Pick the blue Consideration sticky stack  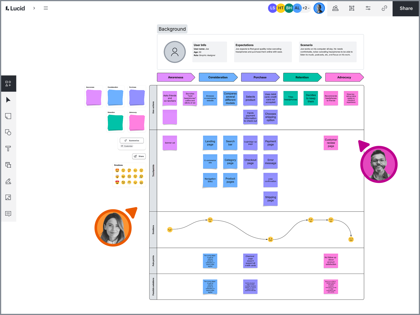[x=116, y=97]
